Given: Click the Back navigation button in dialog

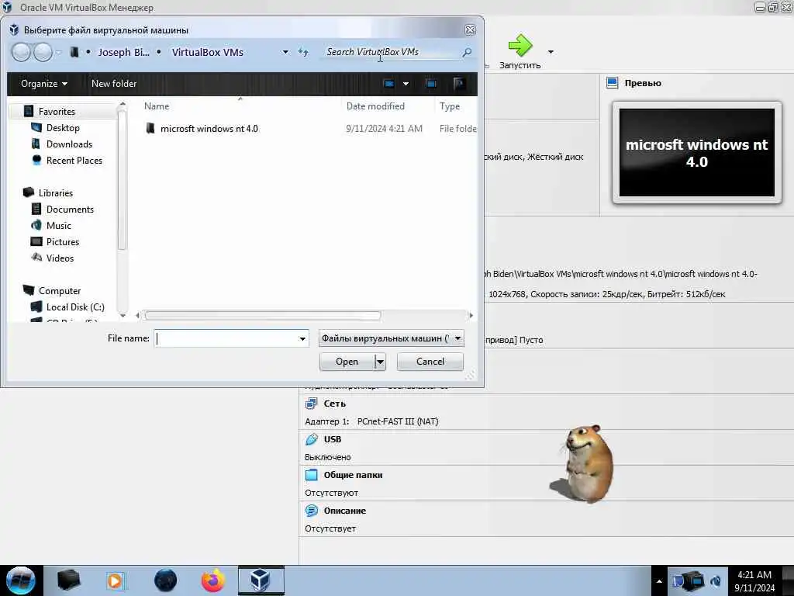Looking at the screenshot, I should tap(21, 52).
